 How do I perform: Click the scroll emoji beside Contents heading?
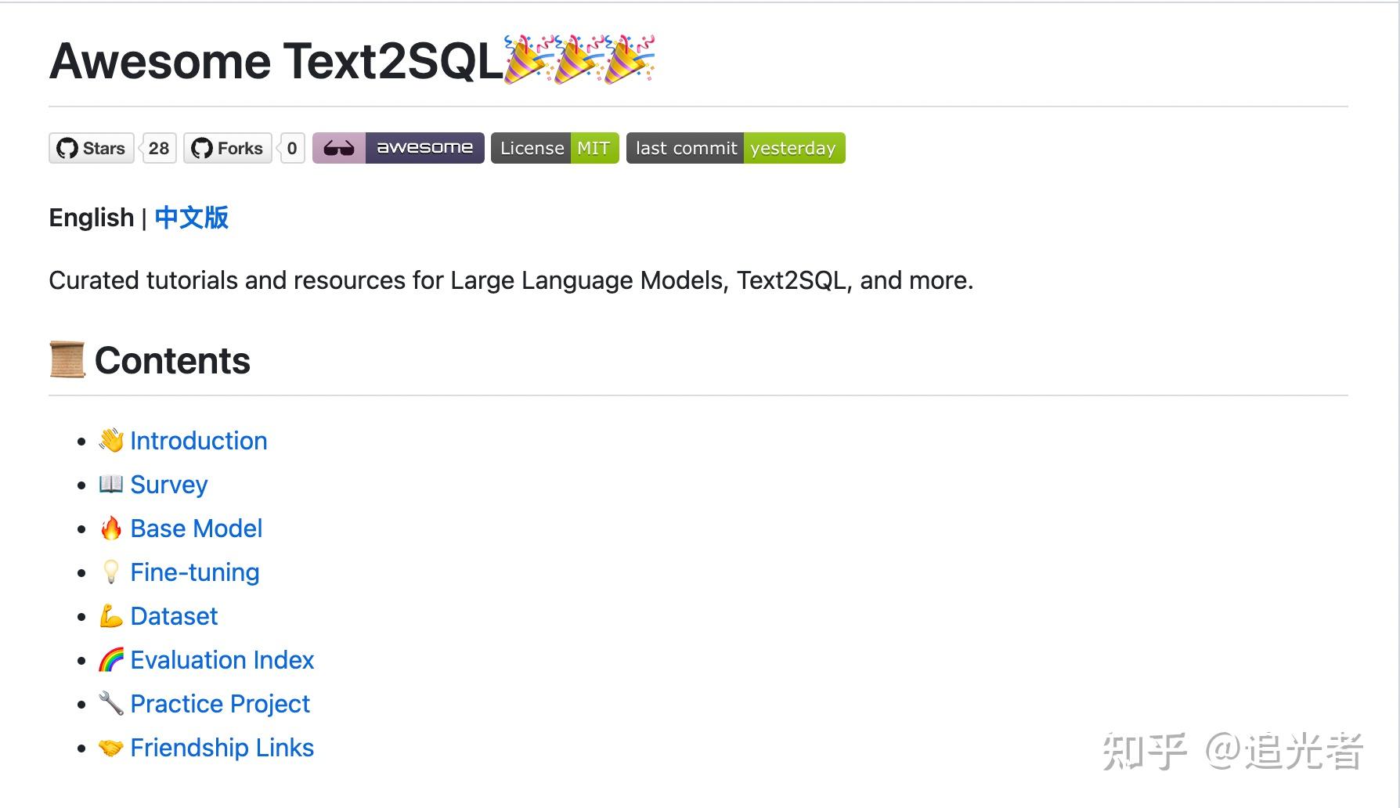coord(67,360)
